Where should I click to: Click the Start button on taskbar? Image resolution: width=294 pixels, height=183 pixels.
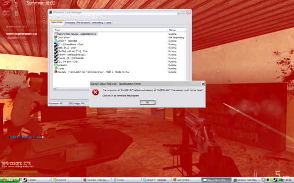10,180
